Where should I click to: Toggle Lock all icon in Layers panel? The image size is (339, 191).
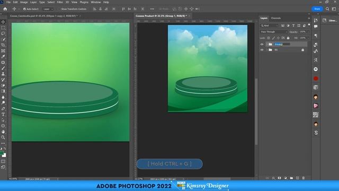pos(288,38)
